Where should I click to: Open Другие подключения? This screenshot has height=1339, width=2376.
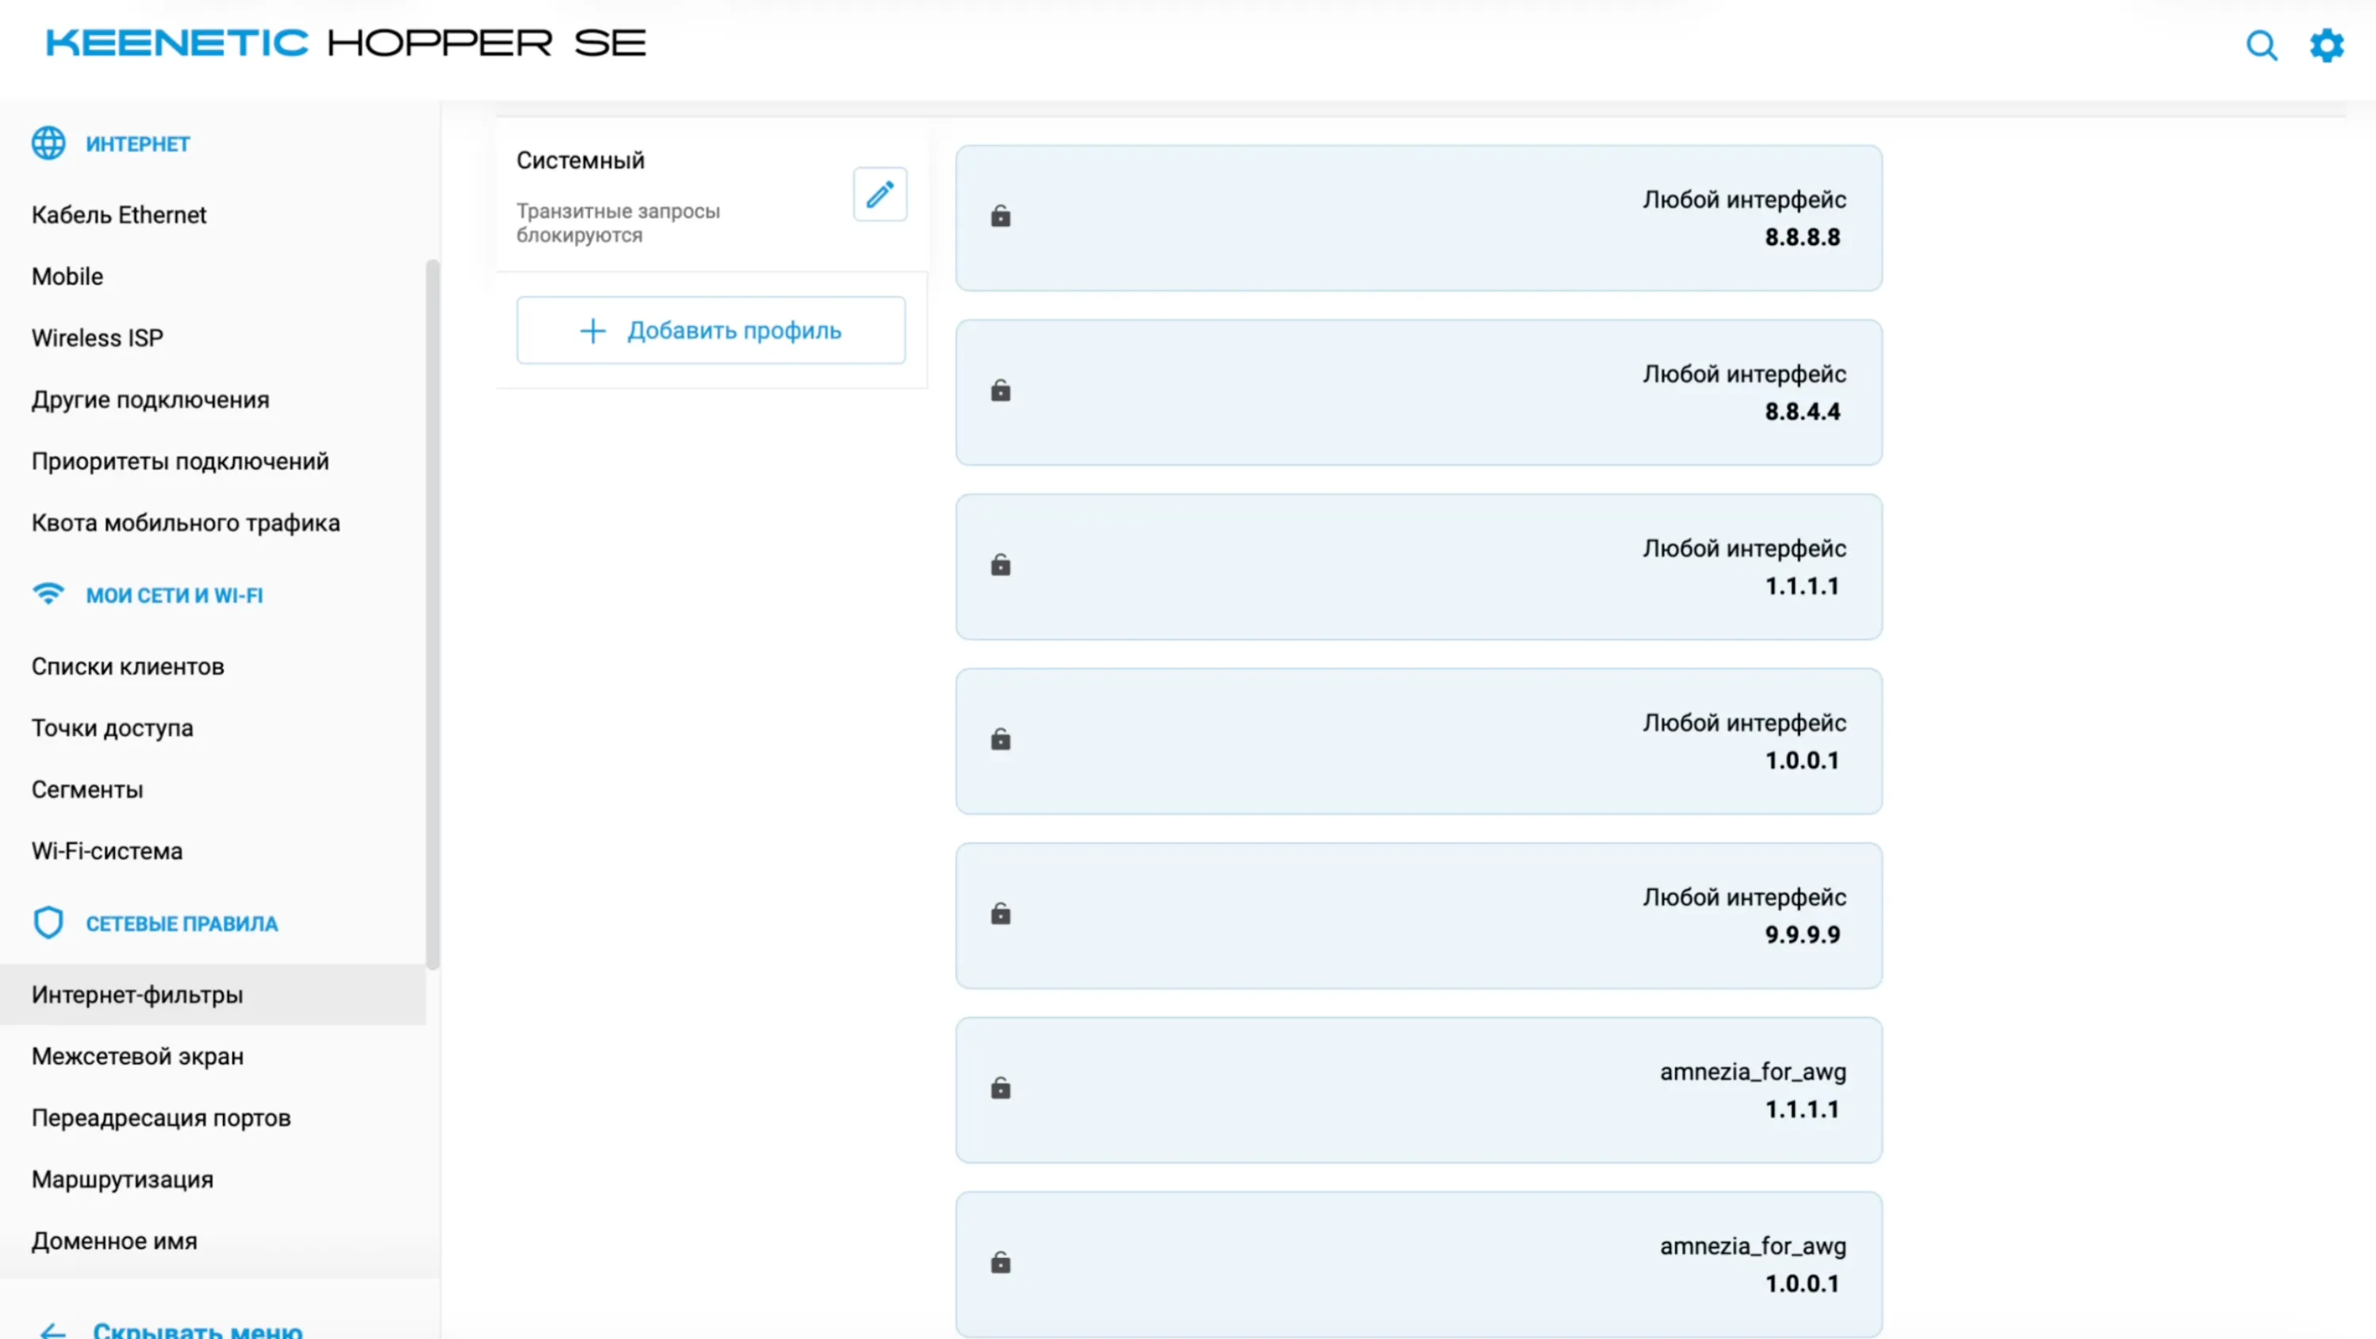coord(151,400)
